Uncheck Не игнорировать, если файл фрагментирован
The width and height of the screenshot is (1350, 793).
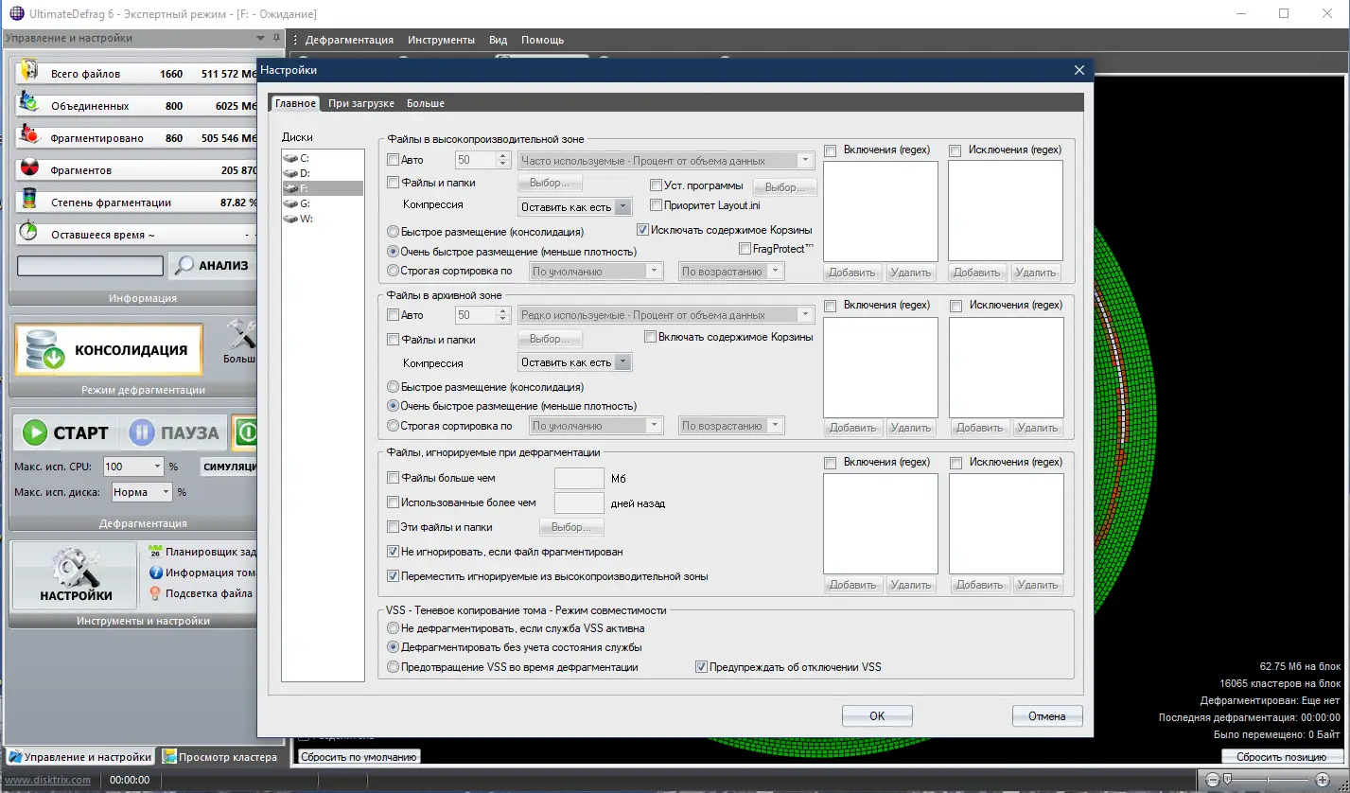click(394, 551)
